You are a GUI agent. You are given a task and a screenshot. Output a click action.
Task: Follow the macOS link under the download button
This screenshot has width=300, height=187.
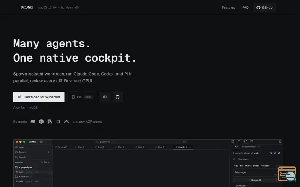(x=32, y=108)
